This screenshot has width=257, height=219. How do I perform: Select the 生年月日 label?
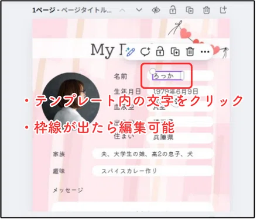click(127, 91)
